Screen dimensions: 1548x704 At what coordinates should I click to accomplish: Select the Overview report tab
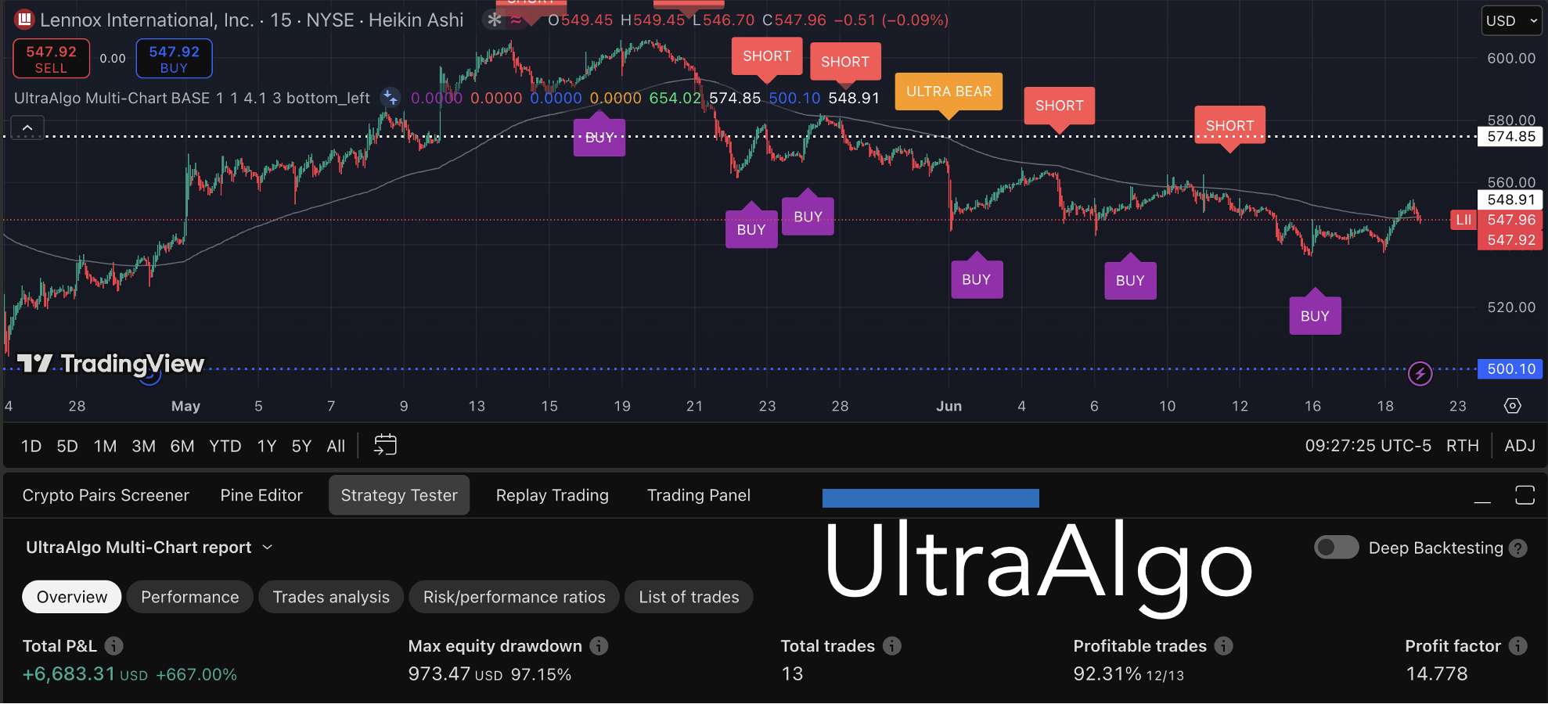(72, 597)
